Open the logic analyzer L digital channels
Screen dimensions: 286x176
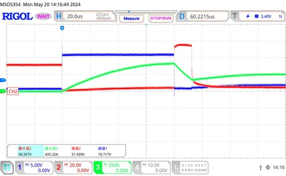pyautogui.click(x=190, y=167)
